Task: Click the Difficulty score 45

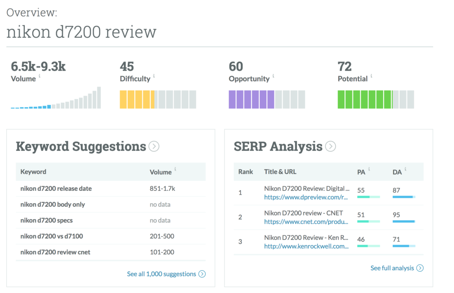Action: pos(127,67)
